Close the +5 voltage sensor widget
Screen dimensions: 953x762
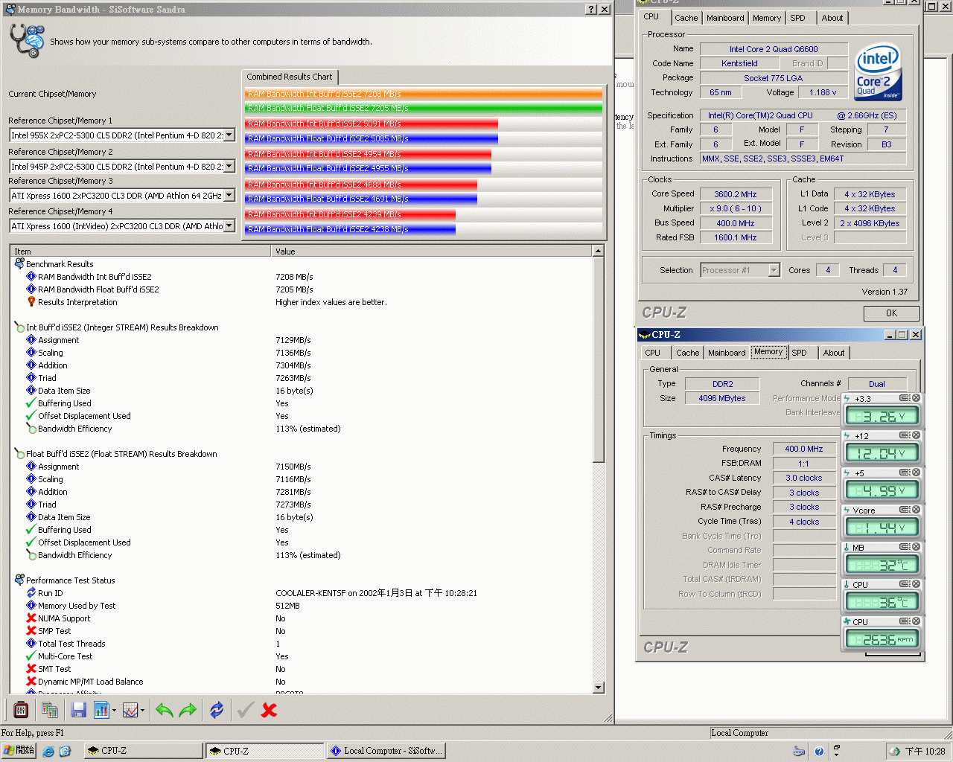917,473
